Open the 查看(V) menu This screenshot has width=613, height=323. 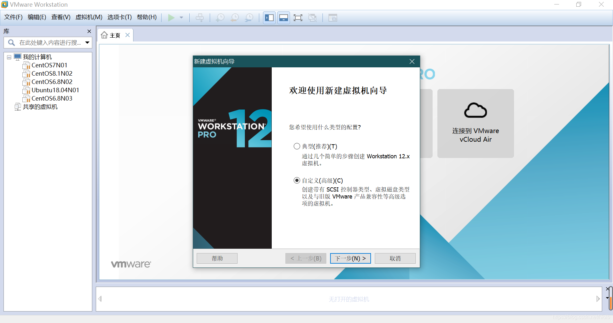61,17
